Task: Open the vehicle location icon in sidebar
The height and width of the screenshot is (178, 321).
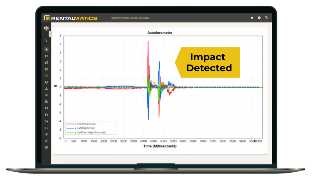Action: click(x=46, y=63)
